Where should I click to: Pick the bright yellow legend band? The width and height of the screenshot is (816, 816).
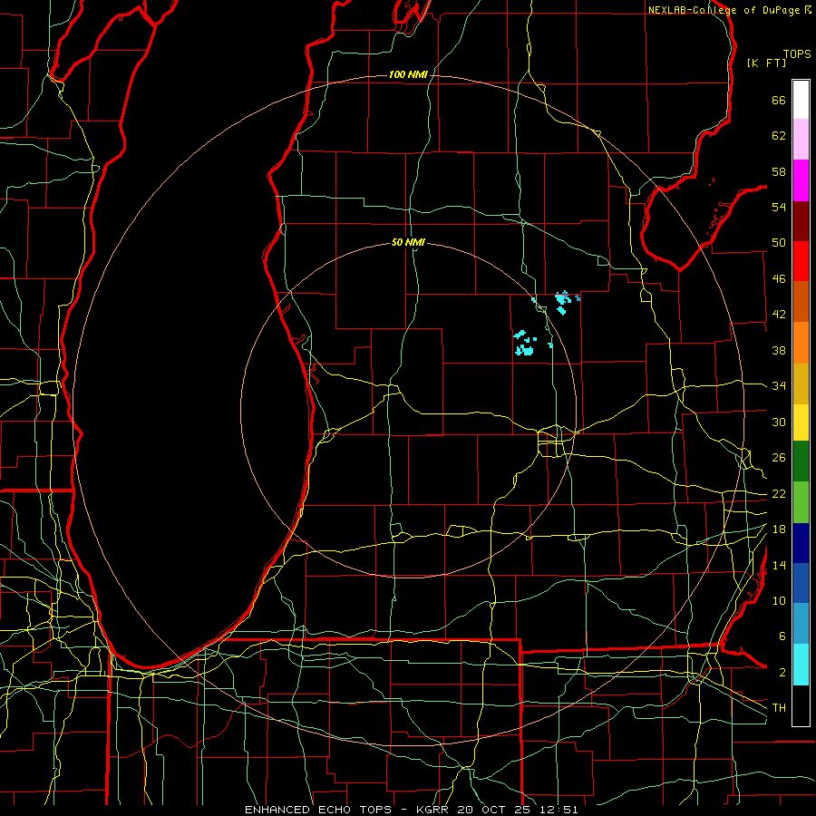pyautogui.click(x=801, y=423)
